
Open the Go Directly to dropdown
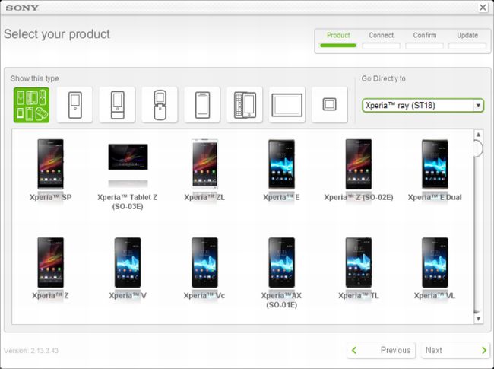click(x=423, y=105)
